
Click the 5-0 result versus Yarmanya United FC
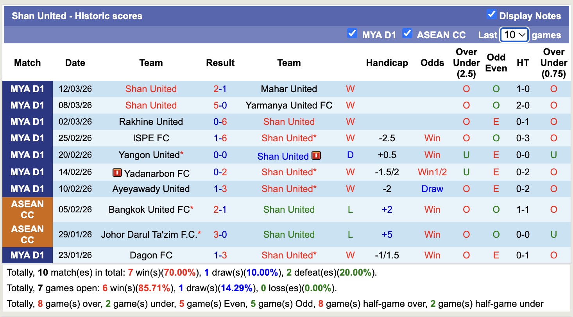220,105
